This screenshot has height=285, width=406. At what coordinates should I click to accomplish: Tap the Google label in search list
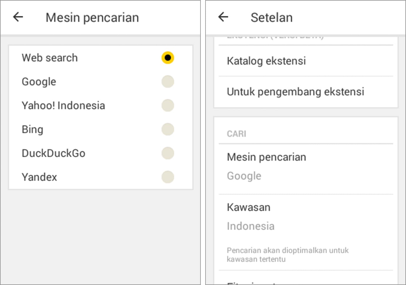click(x=39, y=82)
